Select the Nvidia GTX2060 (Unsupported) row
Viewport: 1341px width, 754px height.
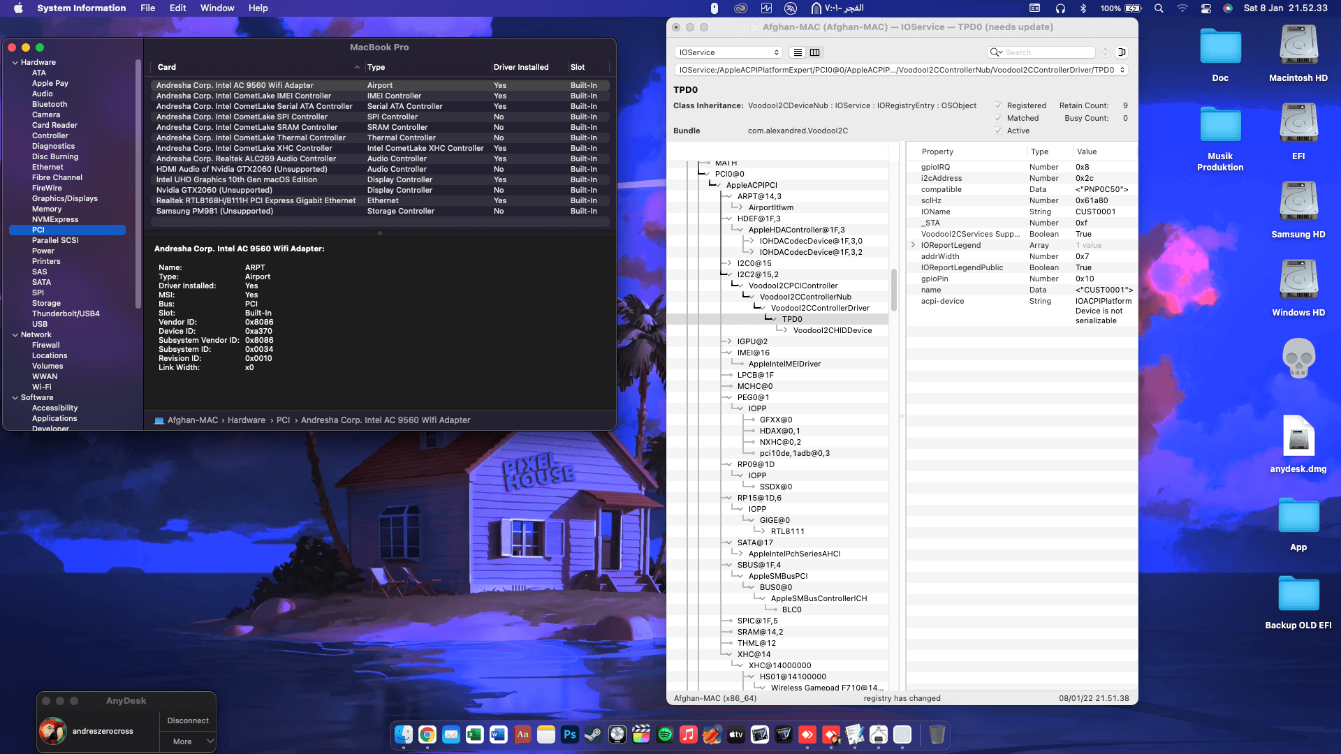coord(380,190)
